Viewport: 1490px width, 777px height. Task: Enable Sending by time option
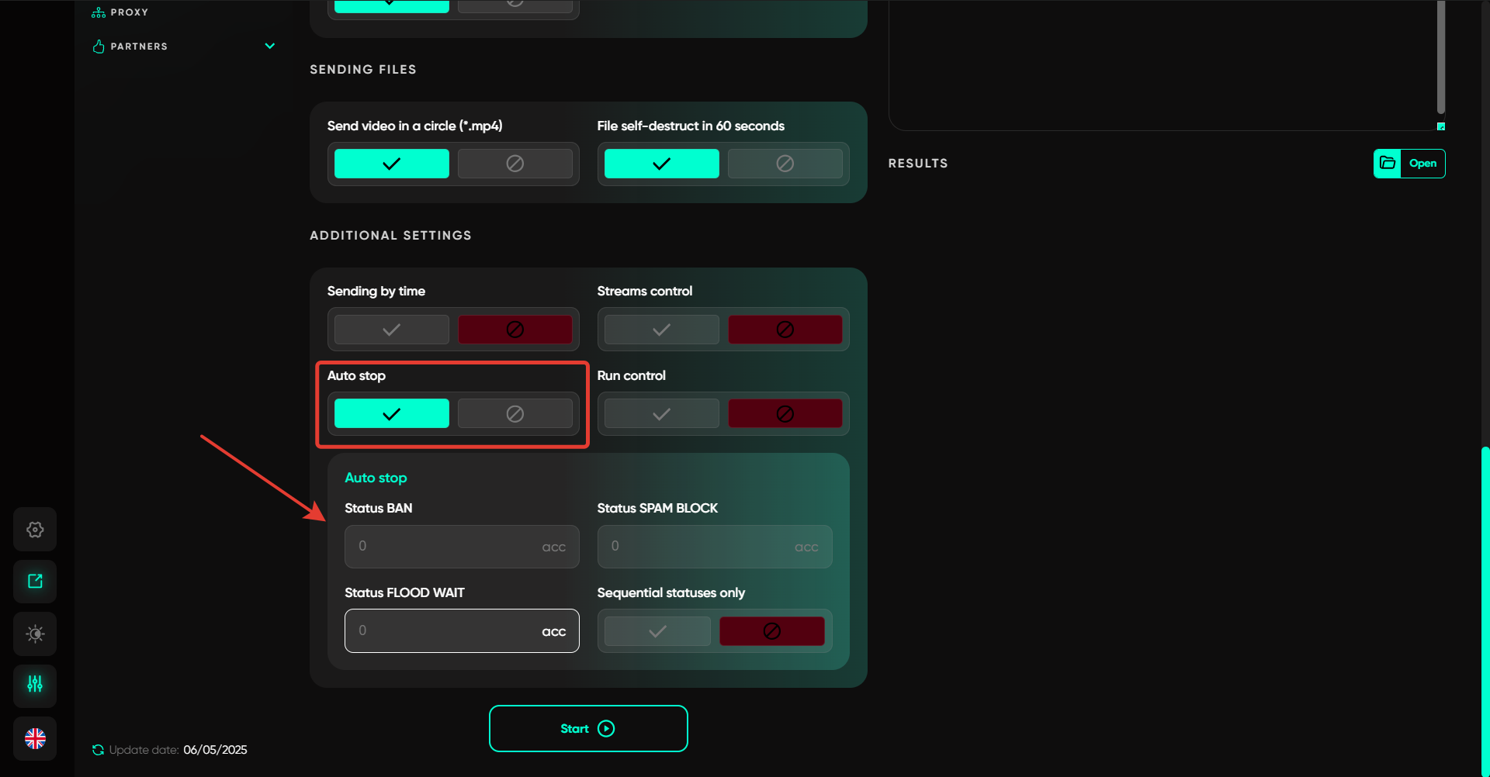tap(392, 330)
